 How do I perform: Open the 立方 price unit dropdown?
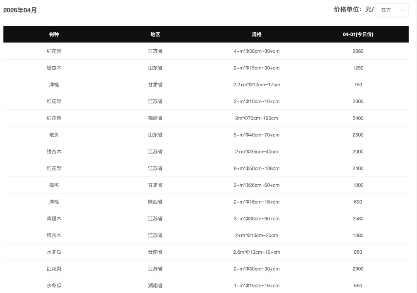click(x=392, y=10)
